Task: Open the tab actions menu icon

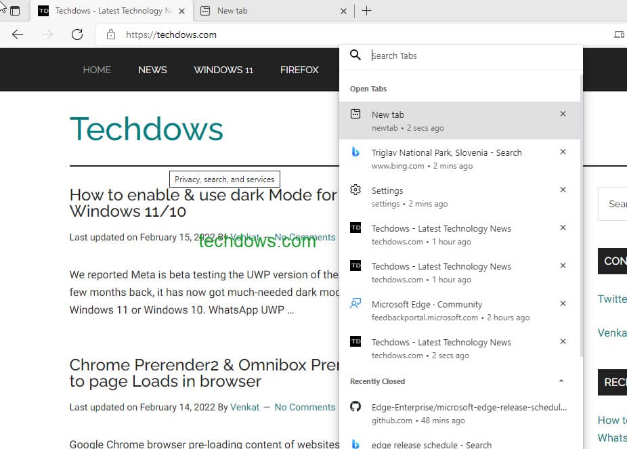Action: (x=15, y=11)
